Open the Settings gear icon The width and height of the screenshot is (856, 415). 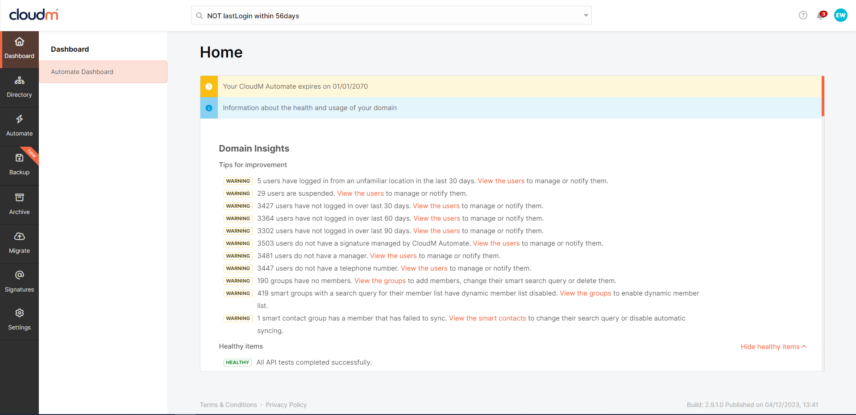(19, 313)
